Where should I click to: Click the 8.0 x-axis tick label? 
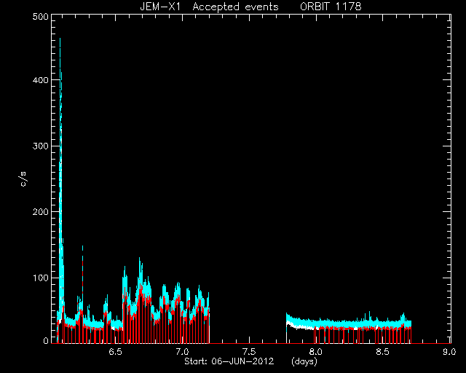(315, 352)
